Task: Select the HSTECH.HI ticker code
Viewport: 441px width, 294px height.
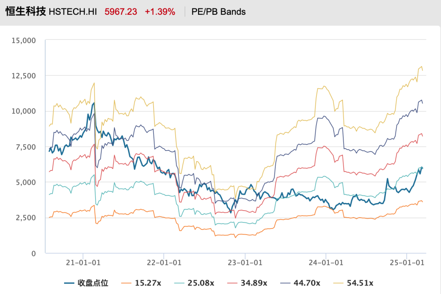Action: (73, 12)
